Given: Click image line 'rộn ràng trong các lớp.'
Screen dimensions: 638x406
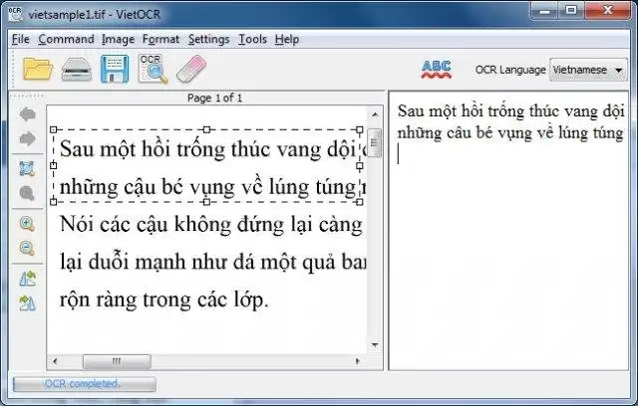Looking at the screenshot, I should tap(163, 301).
